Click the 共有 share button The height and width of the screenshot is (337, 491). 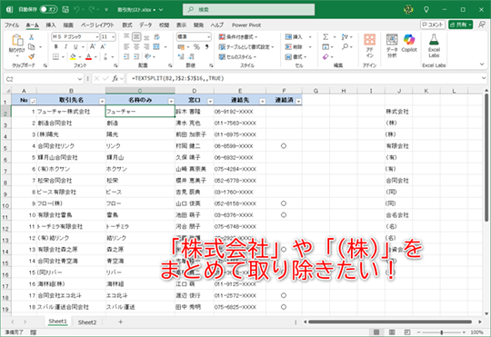[x=460, y=25]
